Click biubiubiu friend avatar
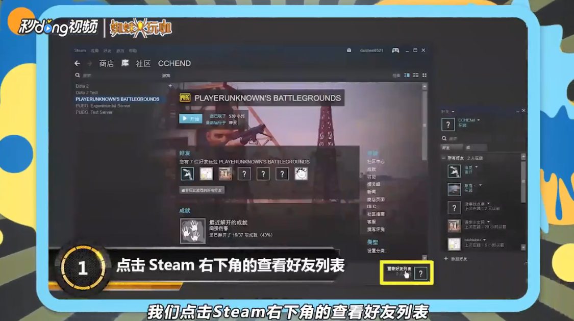The width and height of the screenshot is (574, 321). 454,244
